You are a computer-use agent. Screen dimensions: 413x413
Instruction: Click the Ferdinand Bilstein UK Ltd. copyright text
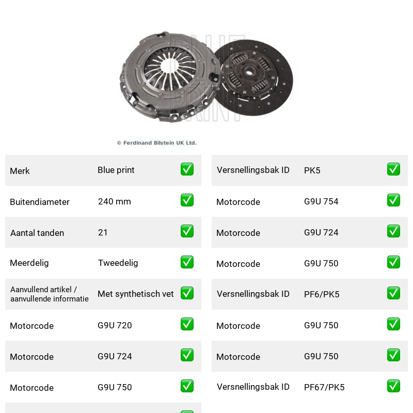[157, 143]
